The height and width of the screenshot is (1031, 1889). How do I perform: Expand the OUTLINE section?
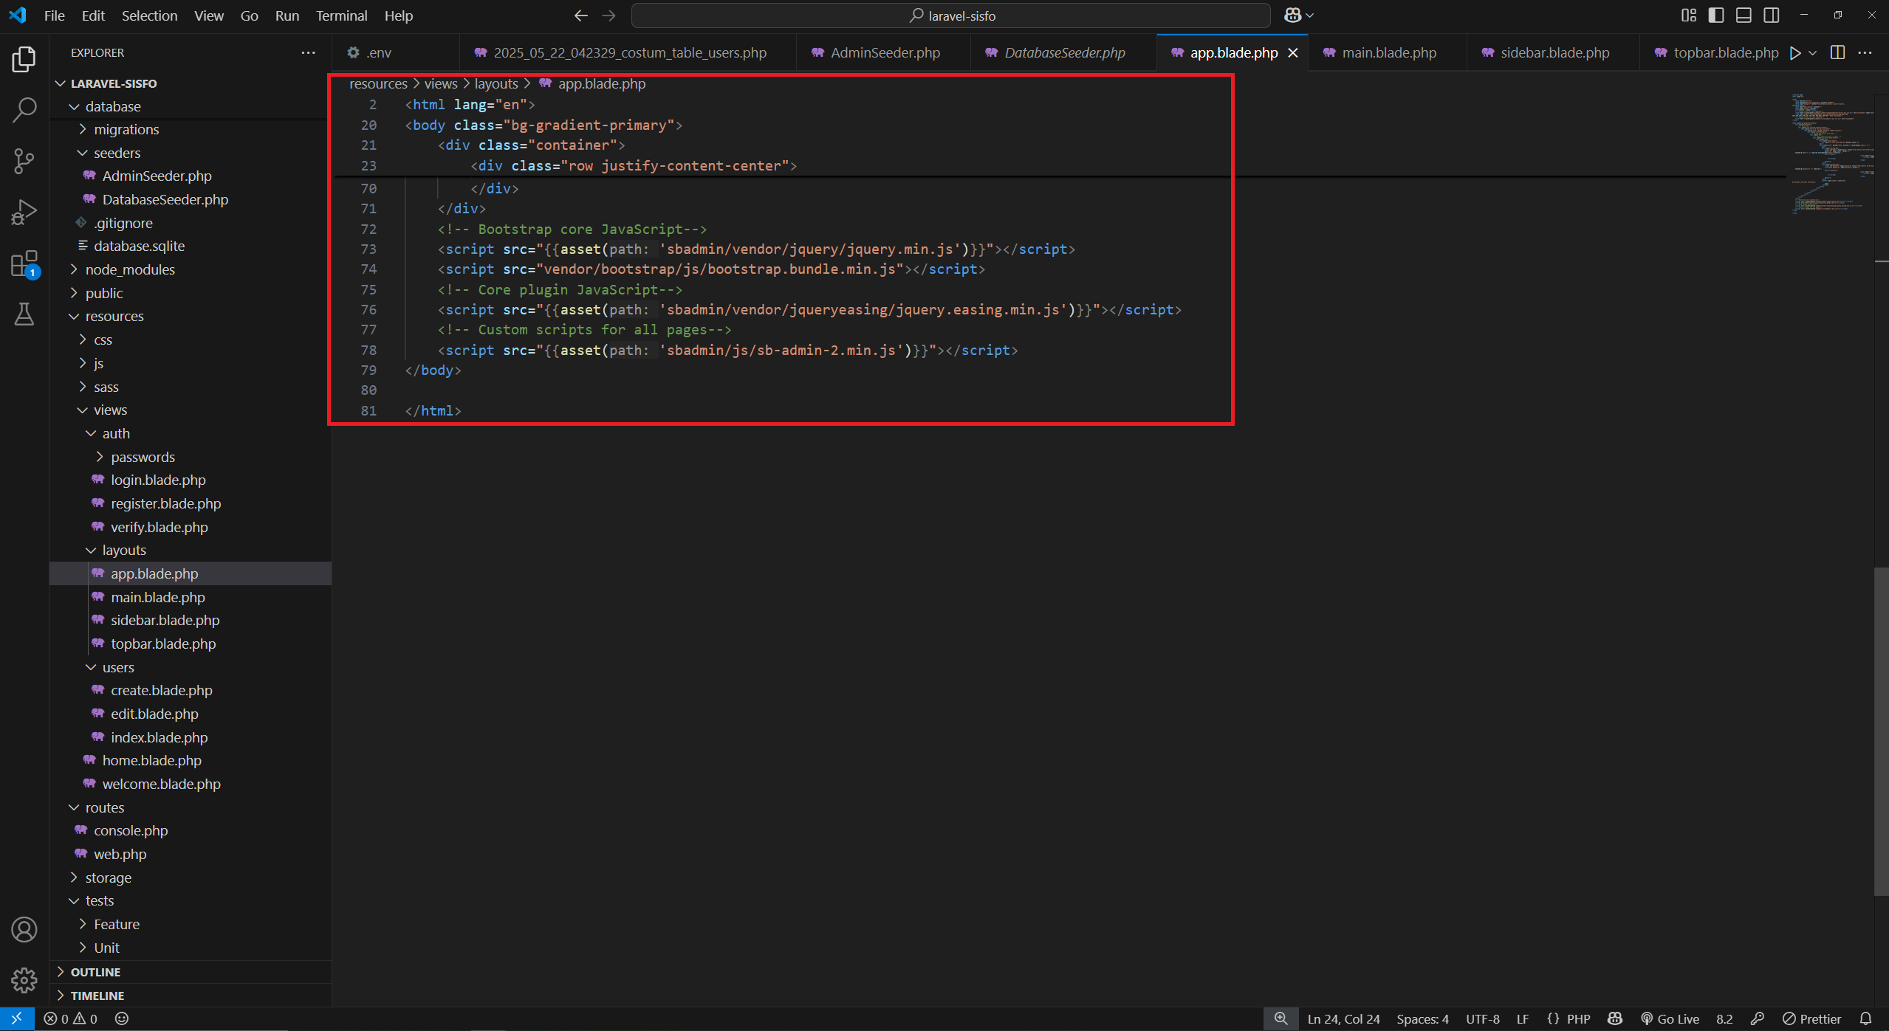(x=95, y=972)
